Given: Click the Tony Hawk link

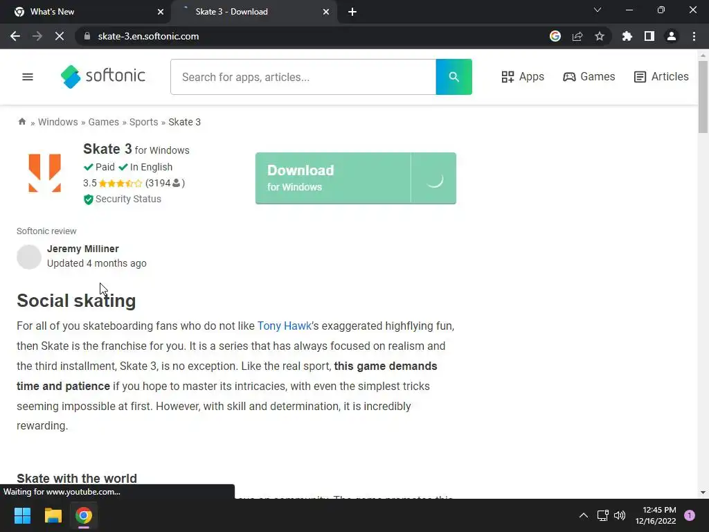Looking at the screenshot, I should [x=285, y=326].
